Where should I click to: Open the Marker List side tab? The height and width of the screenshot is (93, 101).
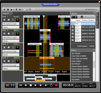coord(97,24)
